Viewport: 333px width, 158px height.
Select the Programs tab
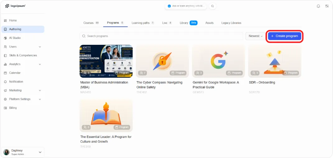click(x=115, y=23)
